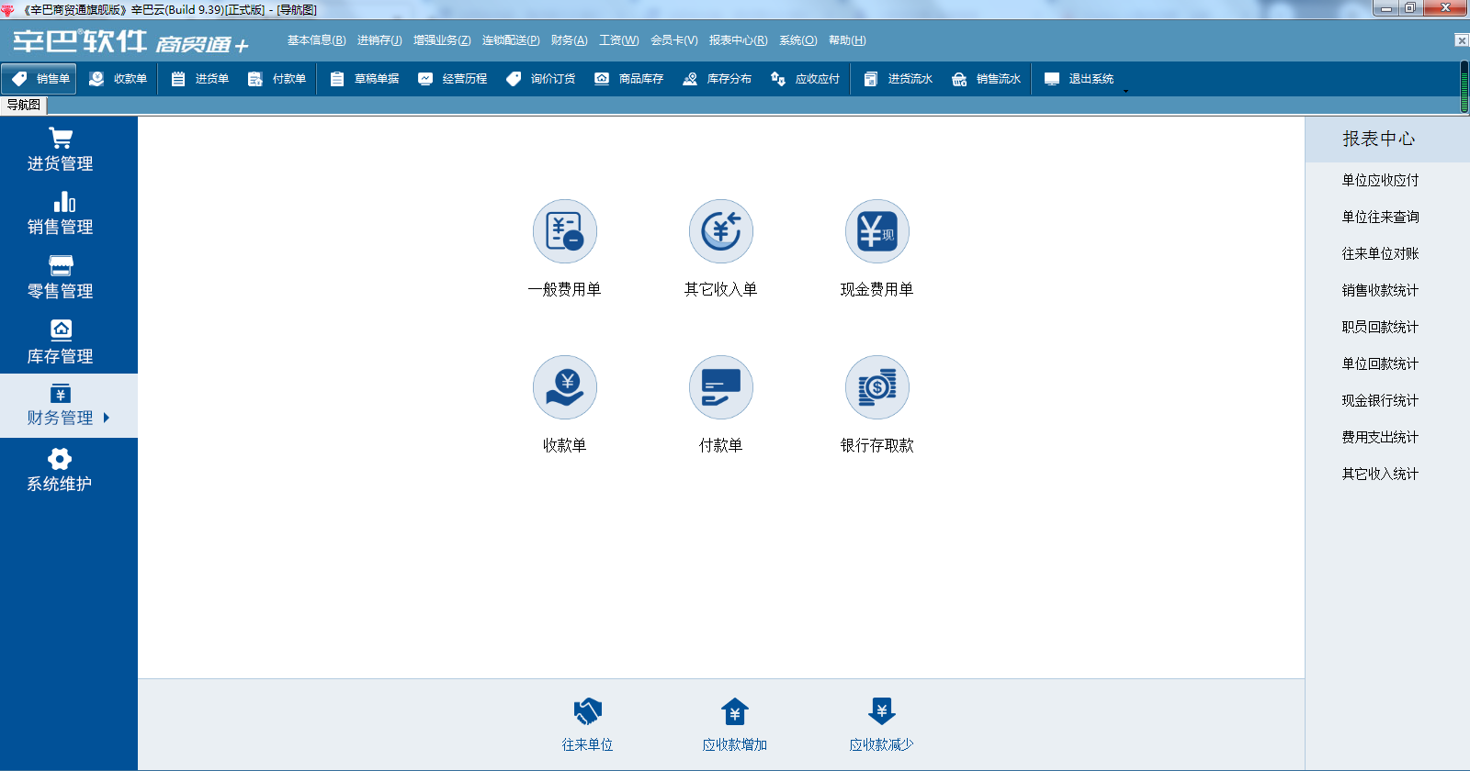Open the 增强业务(Z) menu
Viewport: 1470px width, 771px height.
442,40
